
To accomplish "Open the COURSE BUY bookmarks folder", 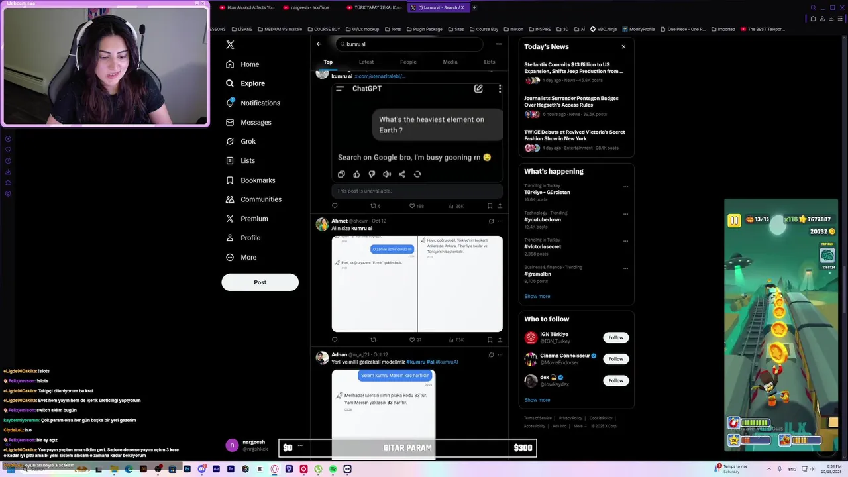I will [323, 29].
